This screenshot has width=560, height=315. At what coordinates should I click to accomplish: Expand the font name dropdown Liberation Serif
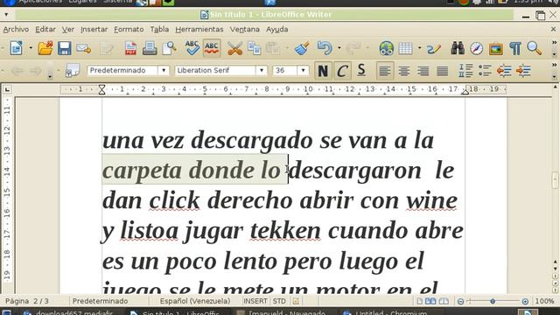[x=262, y=70]
